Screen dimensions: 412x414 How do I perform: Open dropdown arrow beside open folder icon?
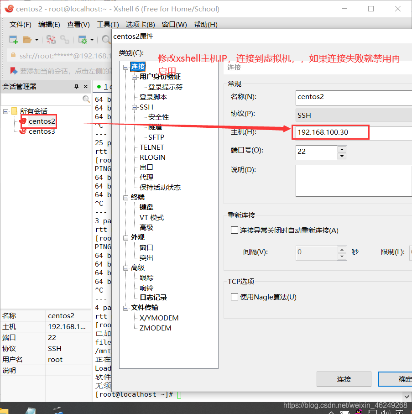37,40
